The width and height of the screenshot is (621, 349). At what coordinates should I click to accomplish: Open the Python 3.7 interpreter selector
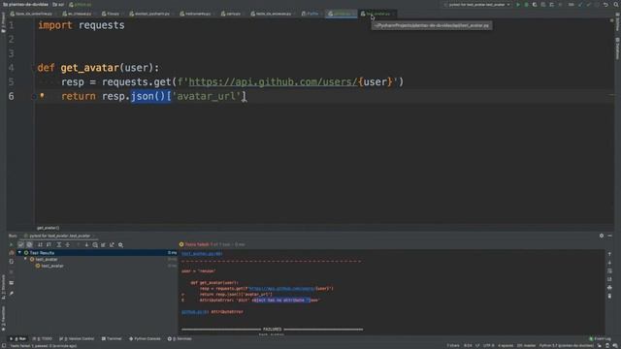click(566, 345)
